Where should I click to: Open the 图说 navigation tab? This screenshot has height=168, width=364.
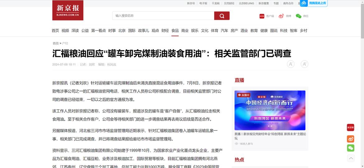coord(274,30)
